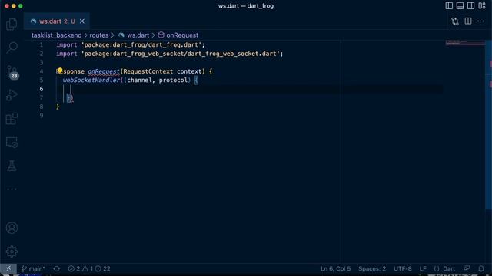This screenshot has width=492, height=276.
Task: Click the lightbulb code action on line 4
Action: click(x=60, y=71)
